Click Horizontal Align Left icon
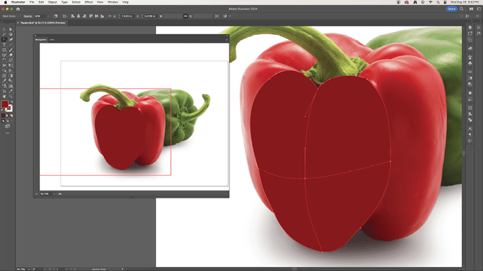This screenshot has height=271, width=483. tap(72, 16)
